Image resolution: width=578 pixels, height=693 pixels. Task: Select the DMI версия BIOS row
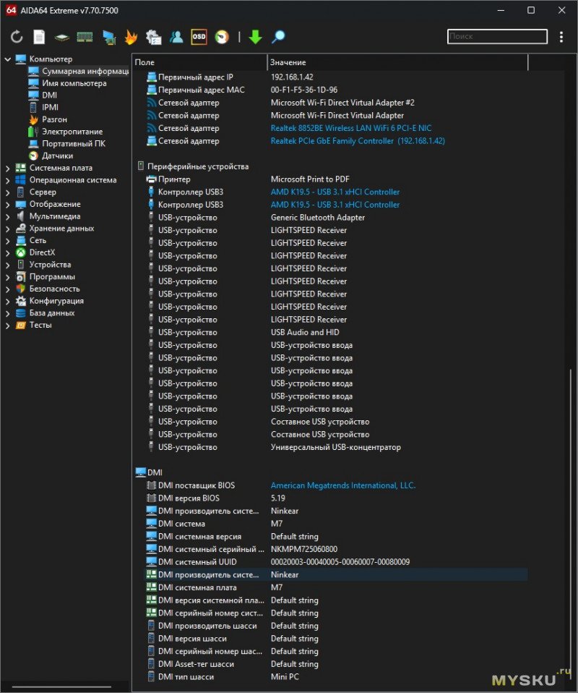[337, 498]
